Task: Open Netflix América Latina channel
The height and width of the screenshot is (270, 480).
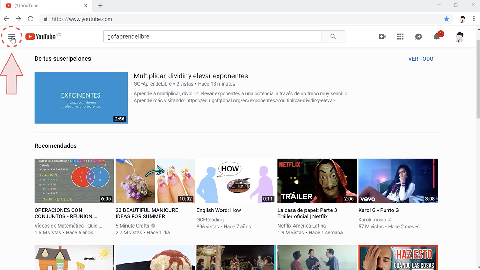Action: (x=302, y=226)
